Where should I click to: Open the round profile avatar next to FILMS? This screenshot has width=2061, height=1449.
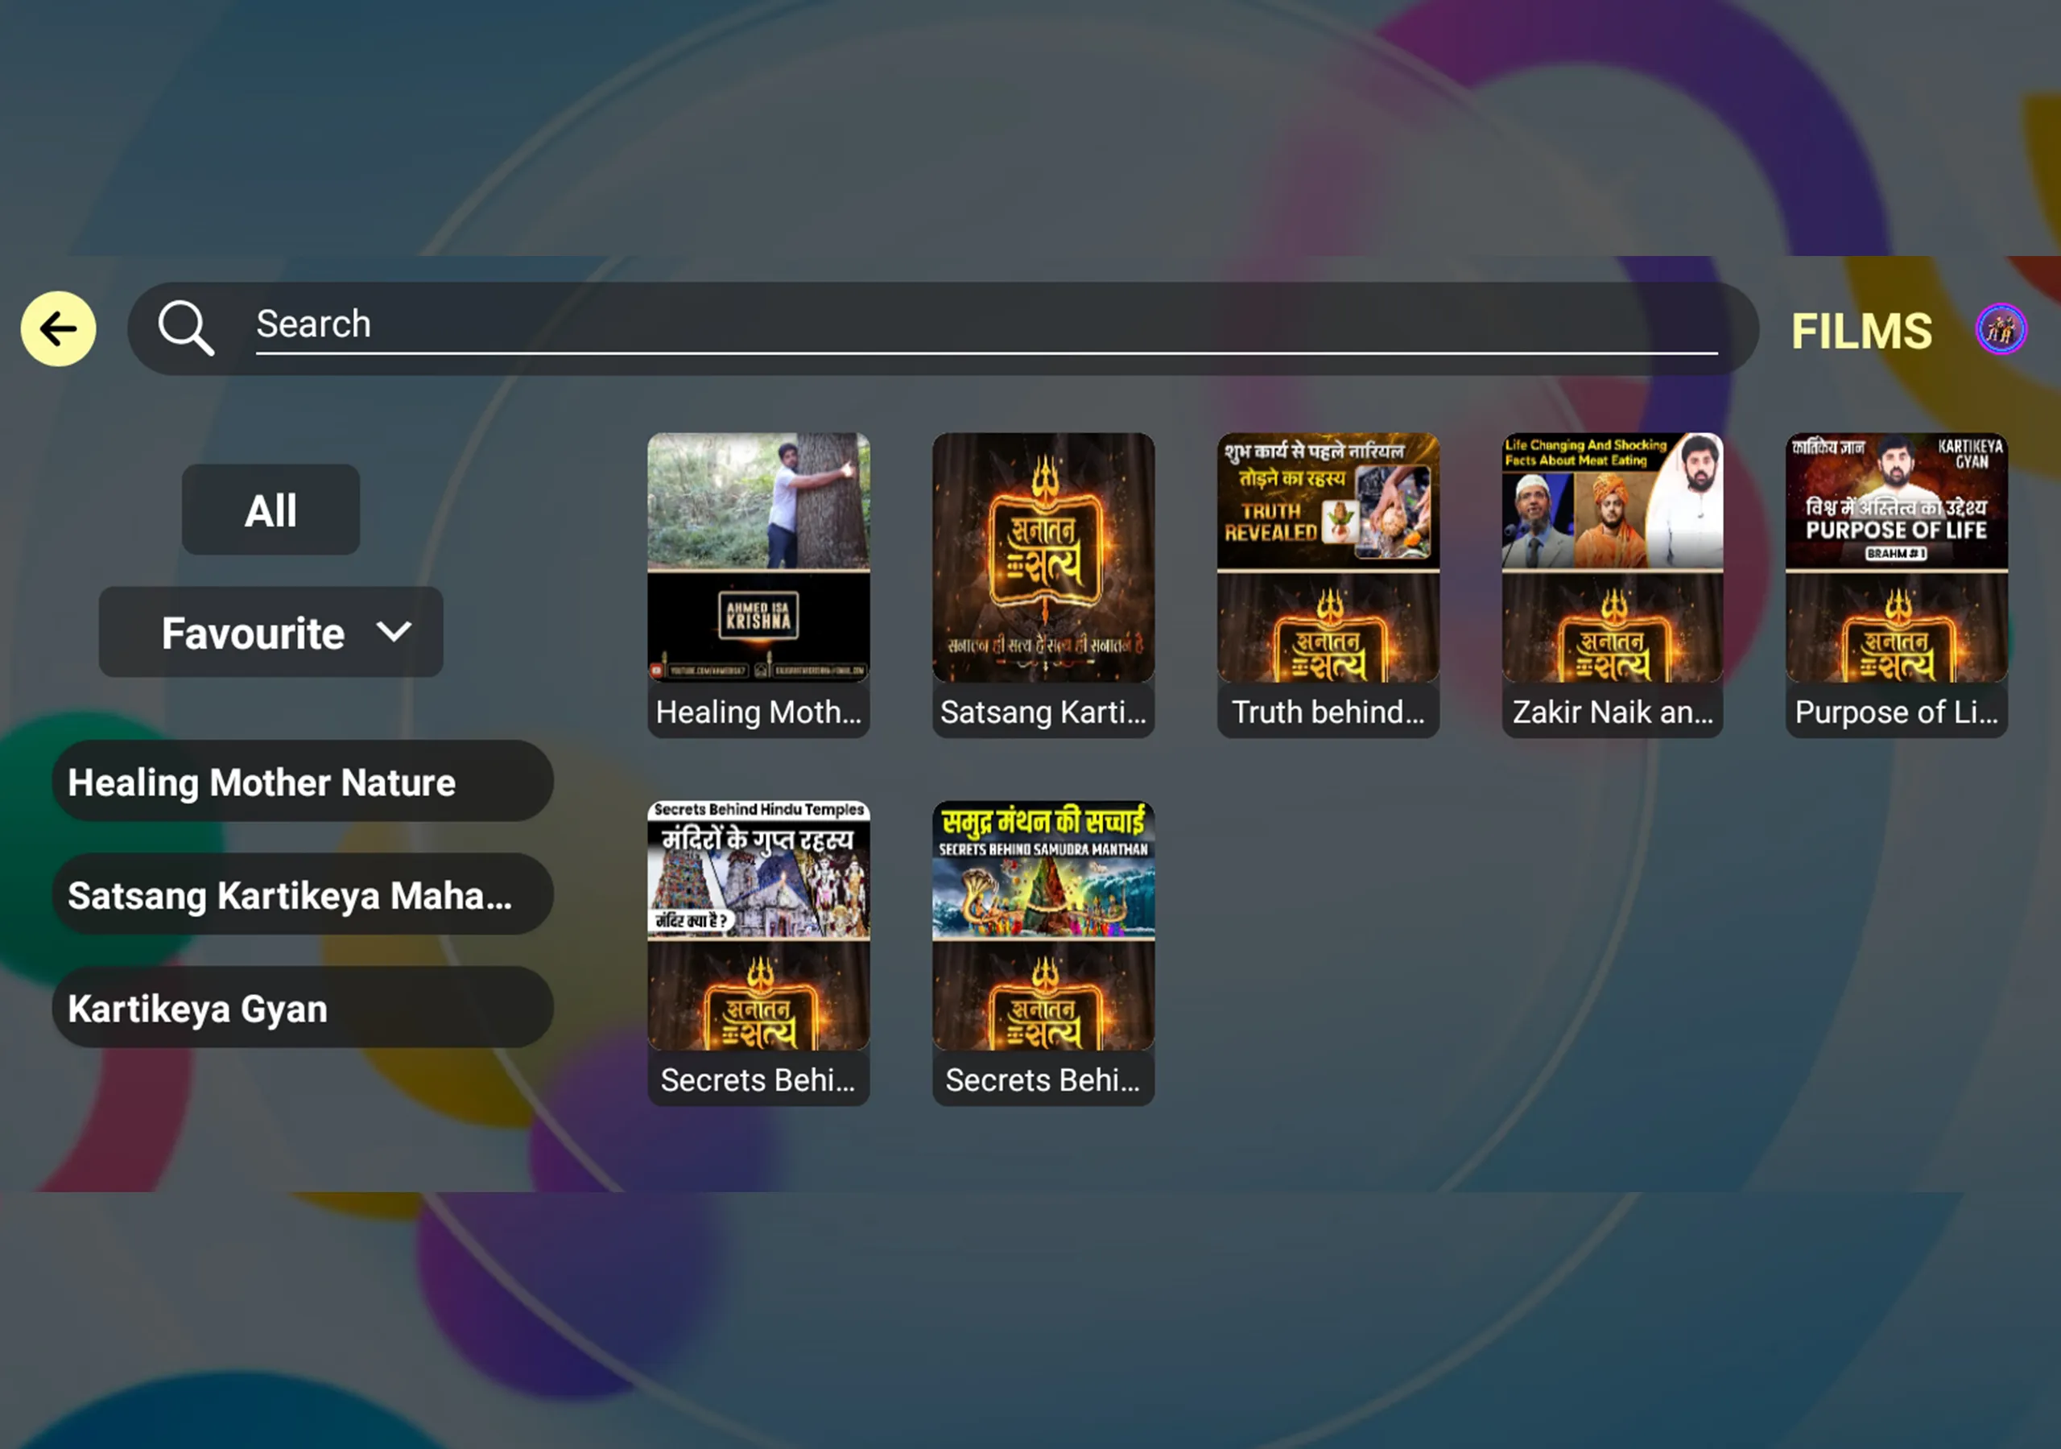click(2001, 329)
